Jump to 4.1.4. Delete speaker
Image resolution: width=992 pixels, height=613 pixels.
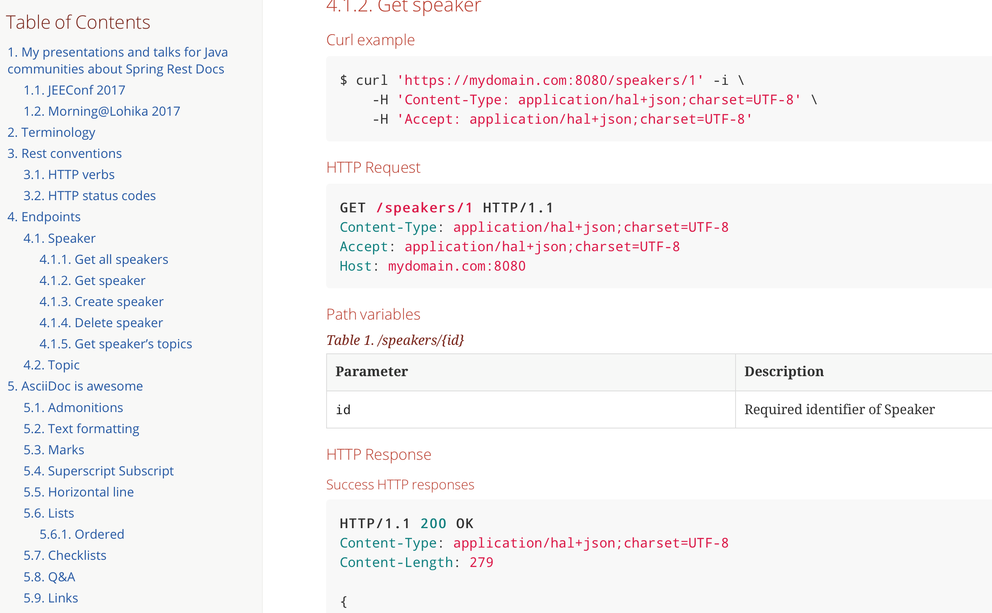(x=101, y=323)
